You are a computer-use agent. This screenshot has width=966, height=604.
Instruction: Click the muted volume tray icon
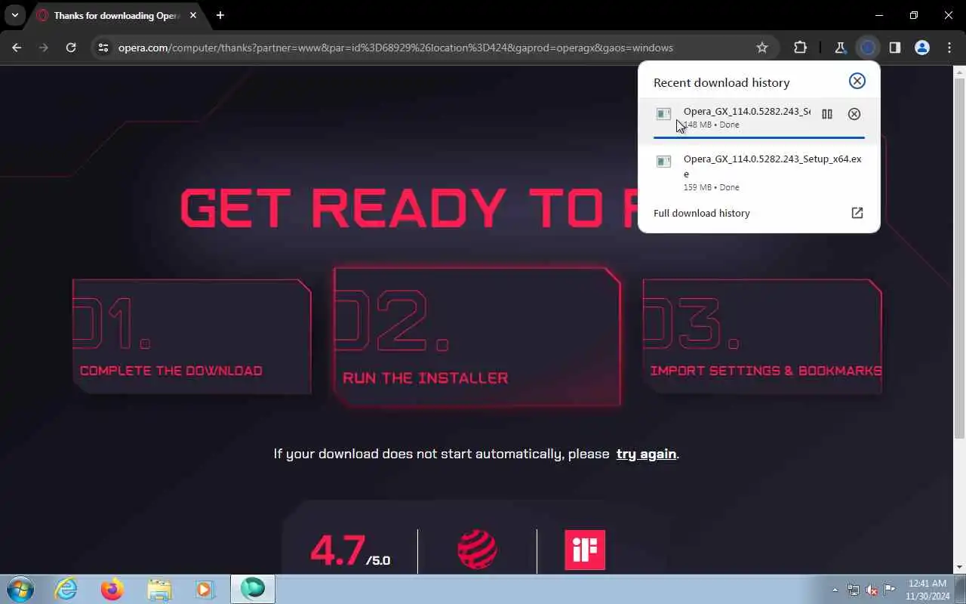pyautogui.click(x=872, y=590)
